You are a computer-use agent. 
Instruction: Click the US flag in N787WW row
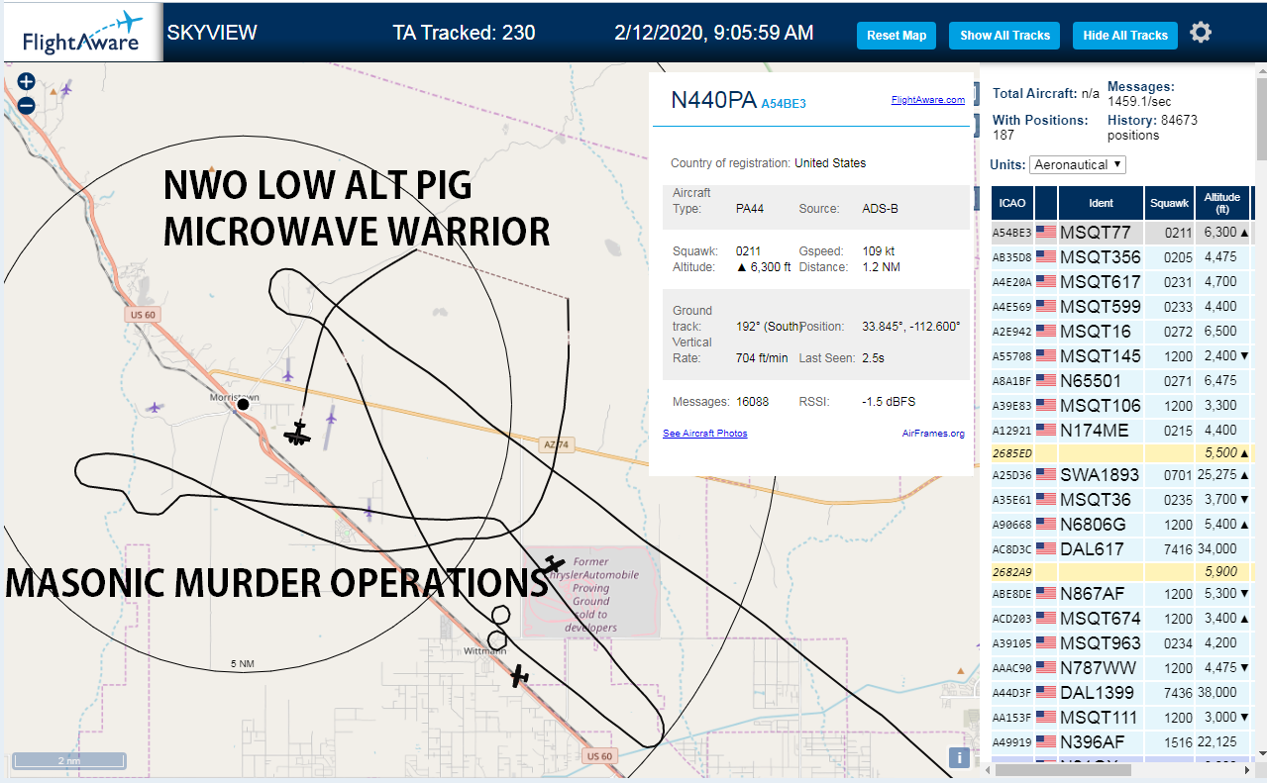(x=1046, y=667)
